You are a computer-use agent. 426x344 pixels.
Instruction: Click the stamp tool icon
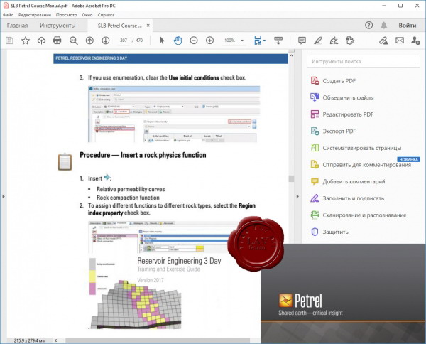(350, 41)
